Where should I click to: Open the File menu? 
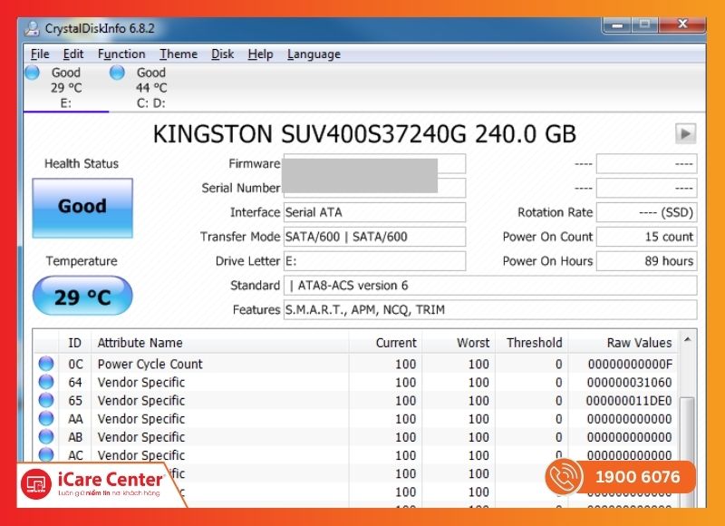tap(40, 54)
